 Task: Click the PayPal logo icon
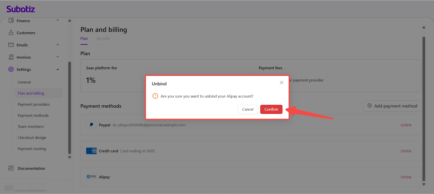(x=91, y=125)
